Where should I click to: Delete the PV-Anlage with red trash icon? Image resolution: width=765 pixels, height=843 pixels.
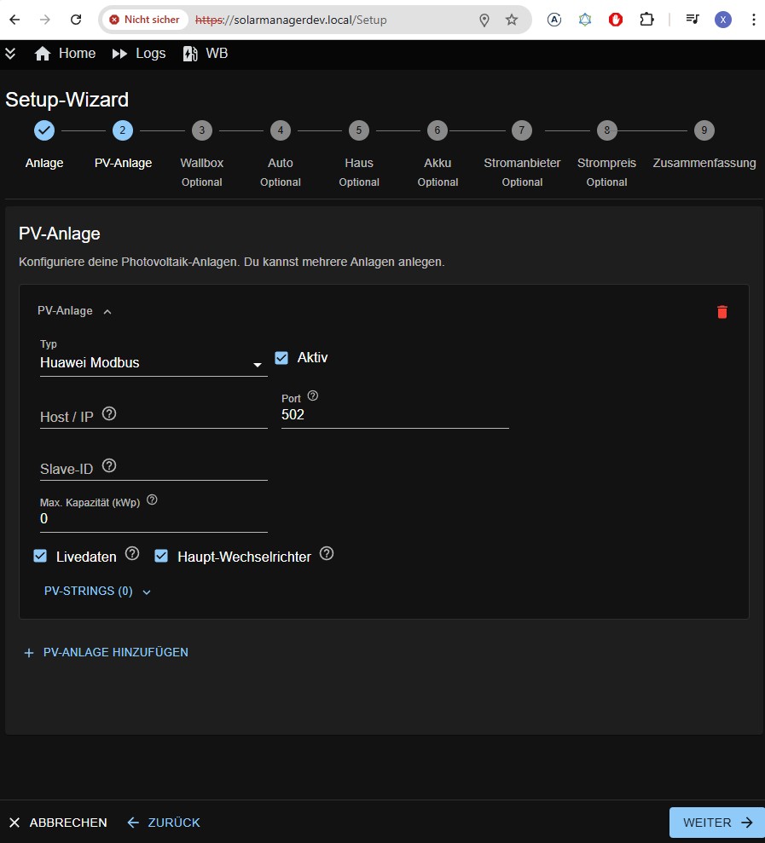point(722,312)
